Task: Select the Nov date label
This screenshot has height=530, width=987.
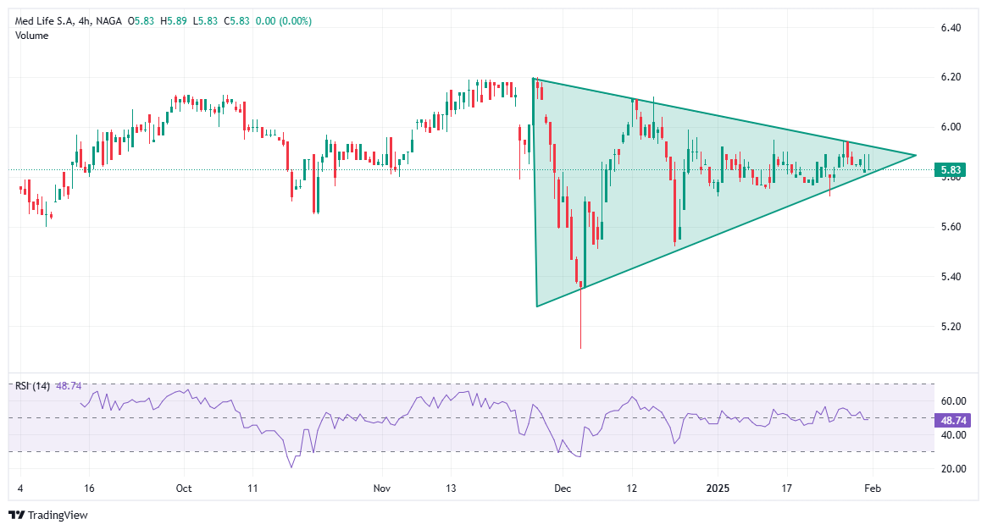Action: (x=382, y=489)
